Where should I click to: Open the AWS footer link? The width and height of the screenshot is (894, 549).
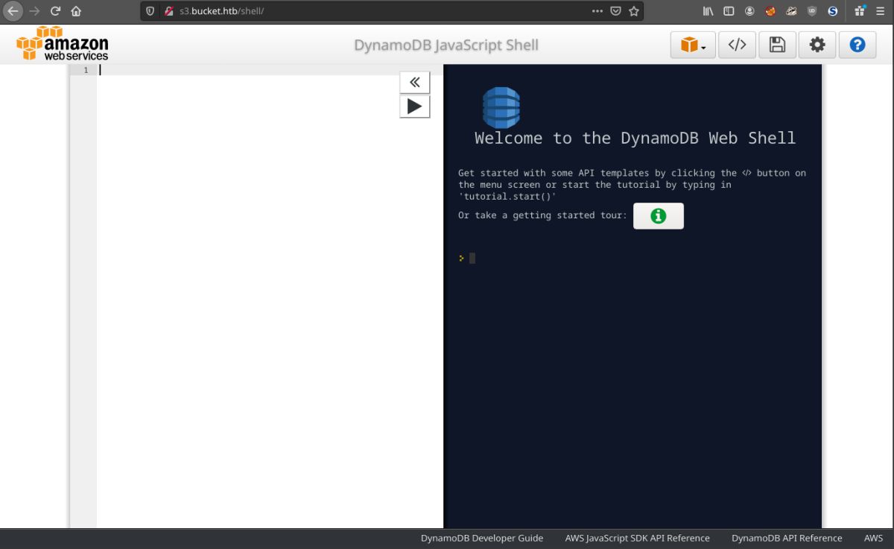[x=873, y=538]
